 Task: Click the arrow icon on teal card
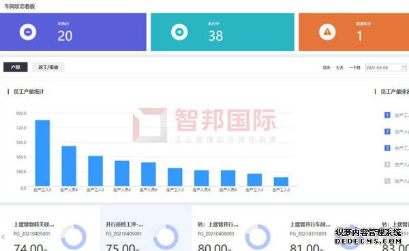tap(179, 32)
